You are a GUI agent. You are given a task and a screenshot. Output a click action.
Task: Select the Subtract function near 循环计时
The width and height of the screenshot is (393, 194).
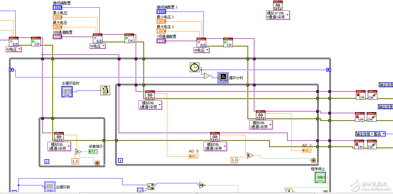tap(208, 76)
